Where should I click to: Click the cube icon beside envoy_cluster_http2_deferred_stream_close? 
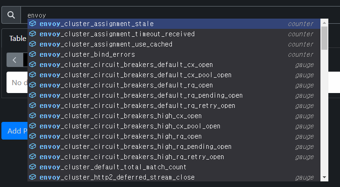(x=33, y=177)
